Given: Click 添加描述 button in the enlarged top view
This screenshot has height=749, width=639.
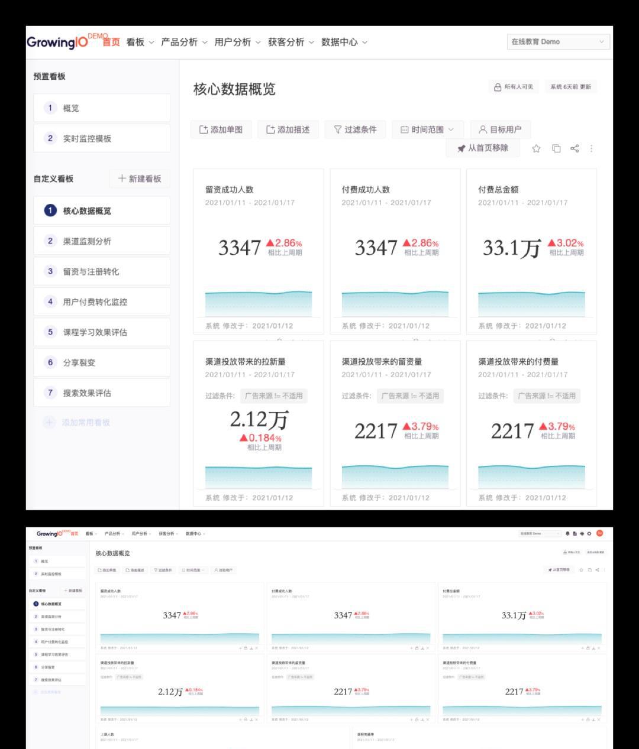Looking at the screenshot, I should [x=288, y=129].
